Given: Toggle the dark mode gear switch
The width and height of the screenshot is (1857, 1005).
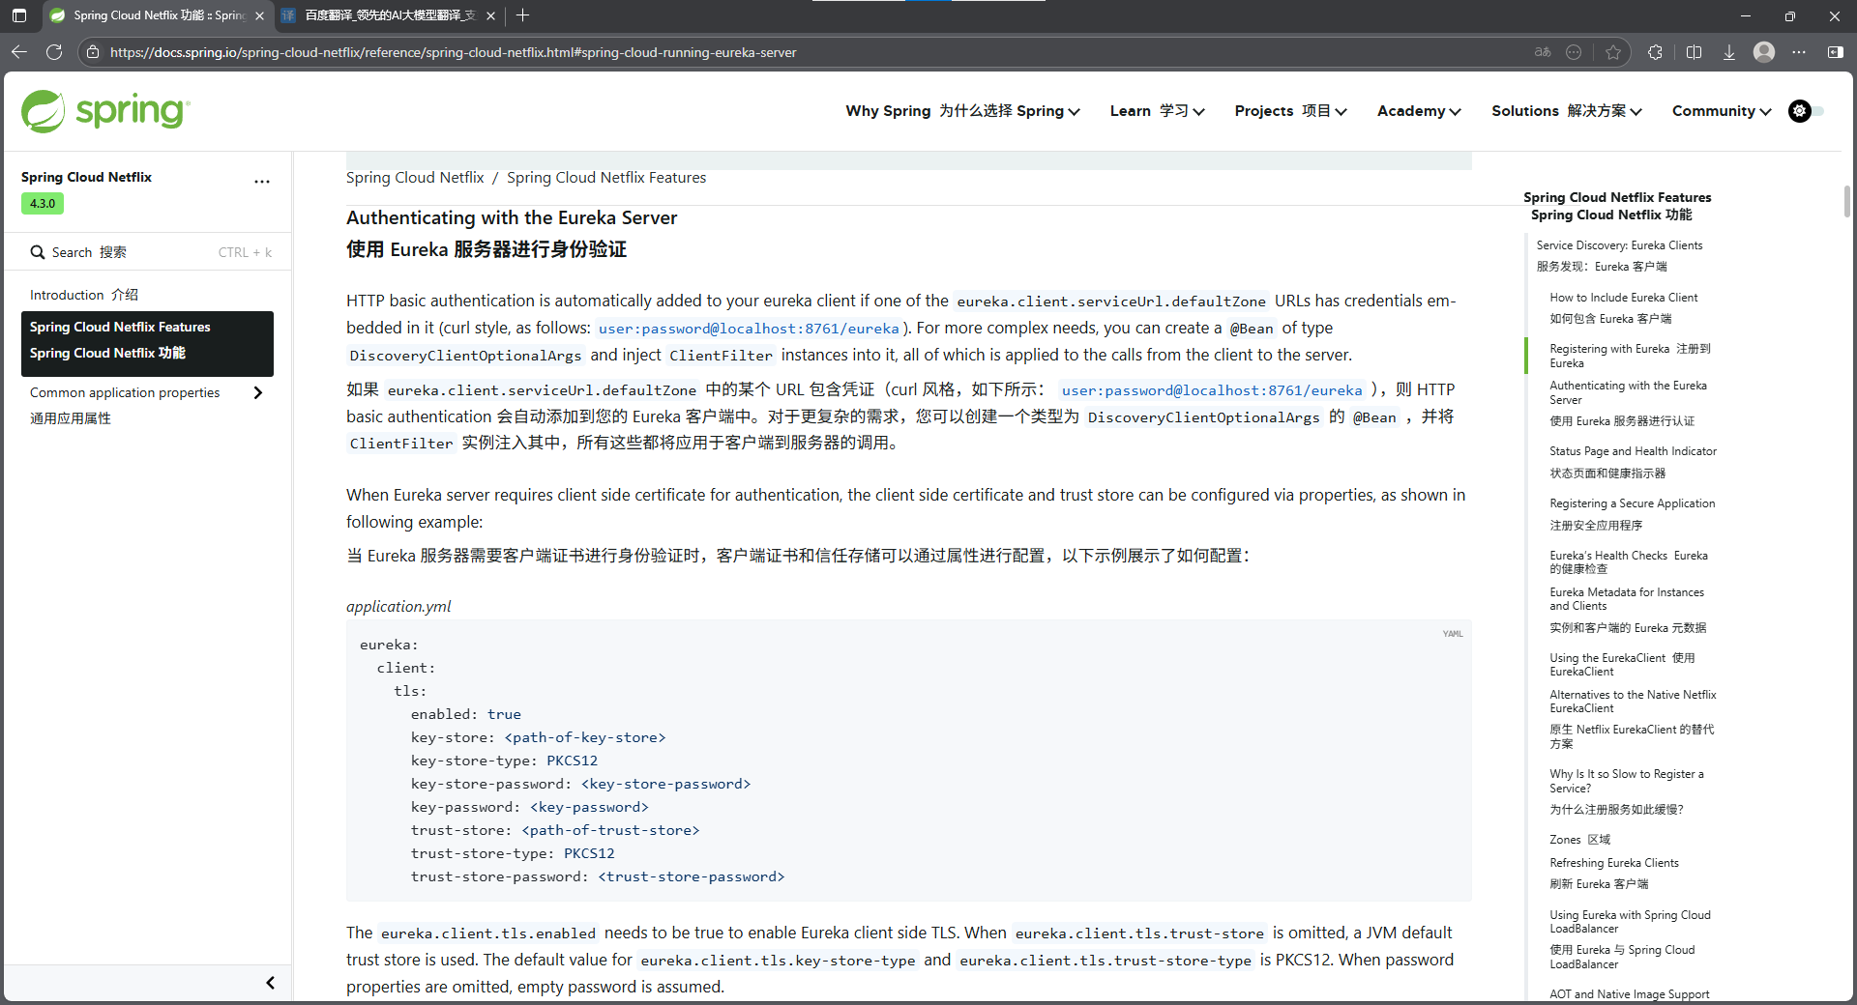Looking at the screenshot, I should click(x=1801, y=111).
